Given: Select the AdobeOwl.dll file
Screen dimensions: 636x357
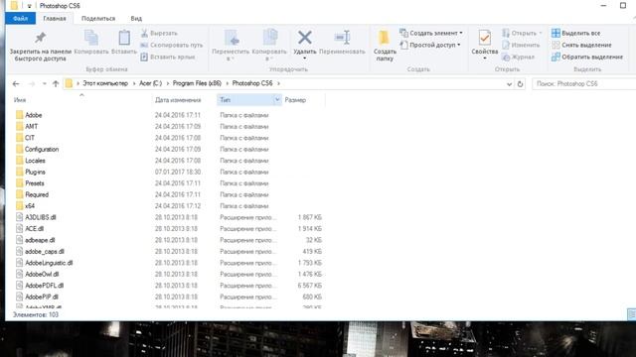Looking at the screenshot, I should pyautogui.click(x=42, y=274).
